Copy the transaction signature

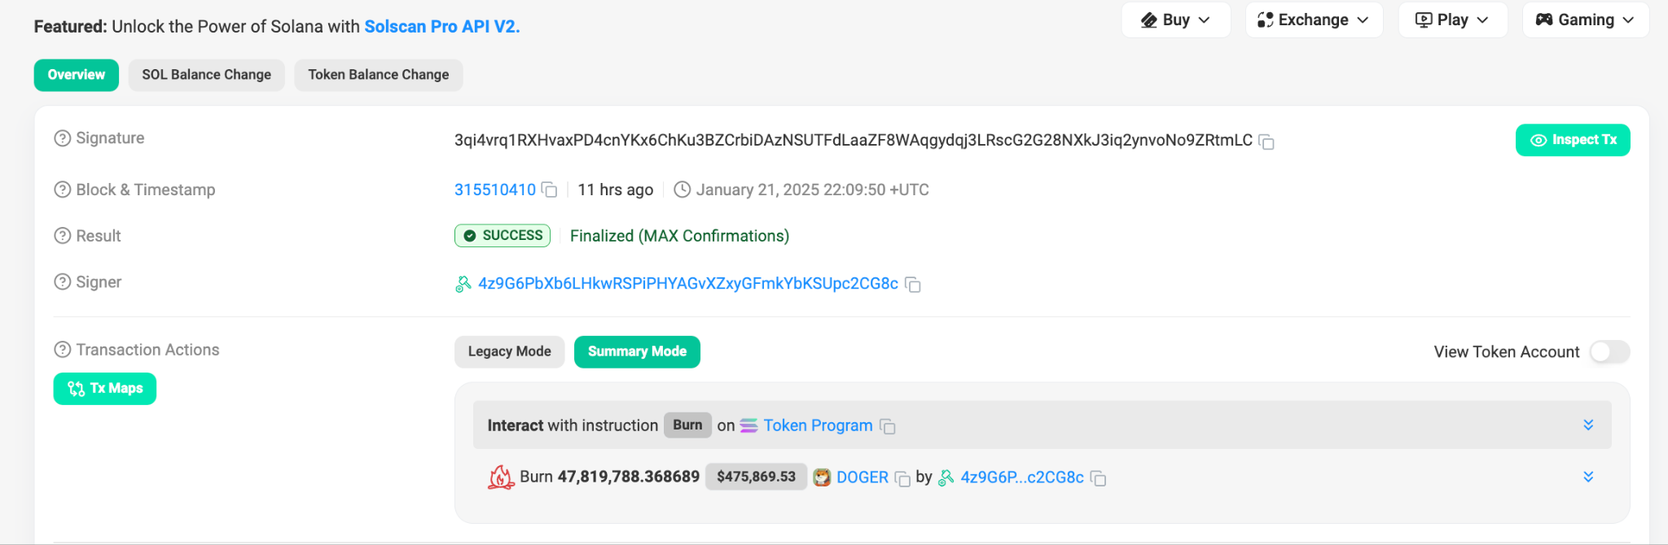[x=1266, y=142]
